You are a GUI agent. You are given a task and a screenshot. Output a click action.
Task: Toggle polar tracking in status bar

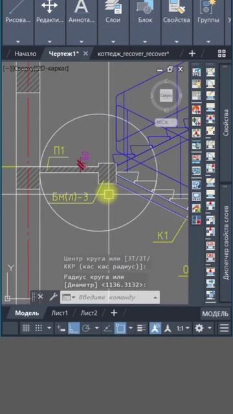pos(86,329)
